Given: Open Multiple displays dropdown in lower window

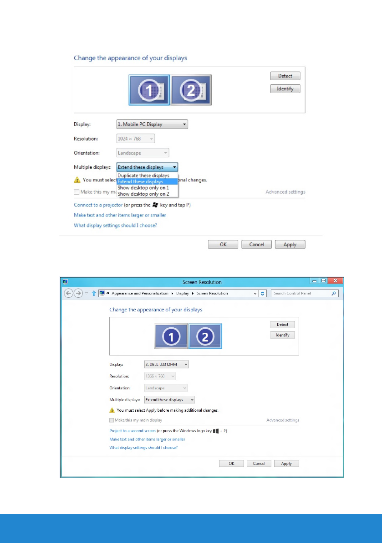Looking at the screenshot, I should (169, 400).
